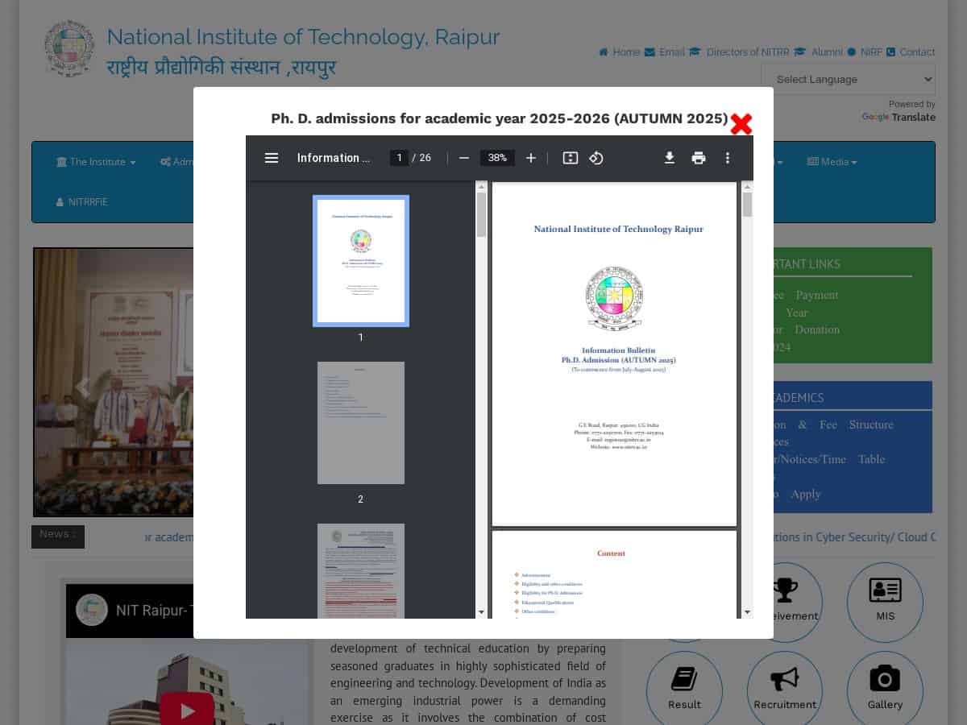This screenshot has height=725, width=967.
Task: Click the PDF page number field
Action: [x=399, y=158]
